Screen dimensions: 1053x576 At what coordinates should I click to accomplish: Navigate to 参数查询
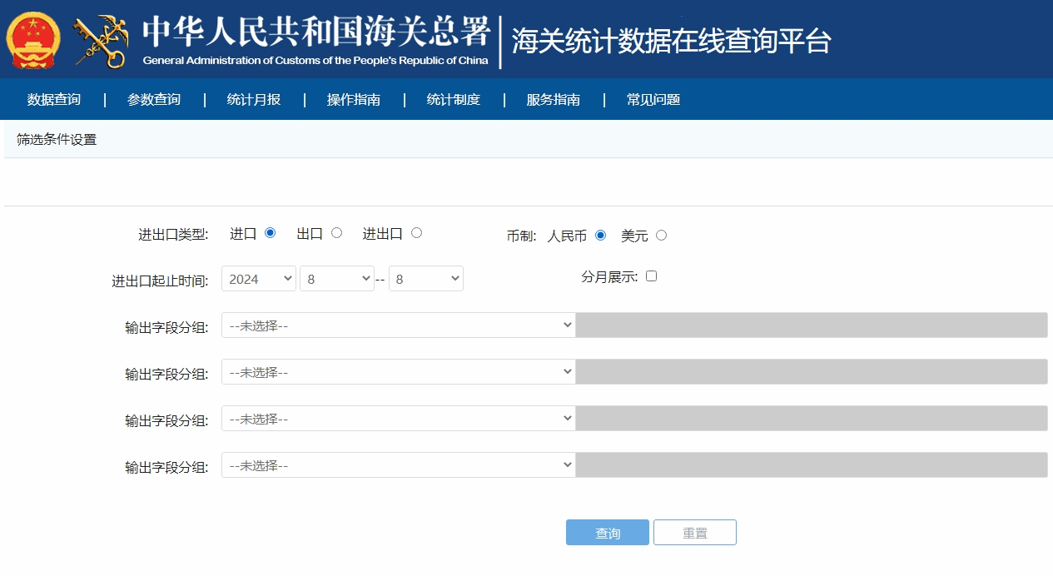pyautogui.click(x=153, y=99)
